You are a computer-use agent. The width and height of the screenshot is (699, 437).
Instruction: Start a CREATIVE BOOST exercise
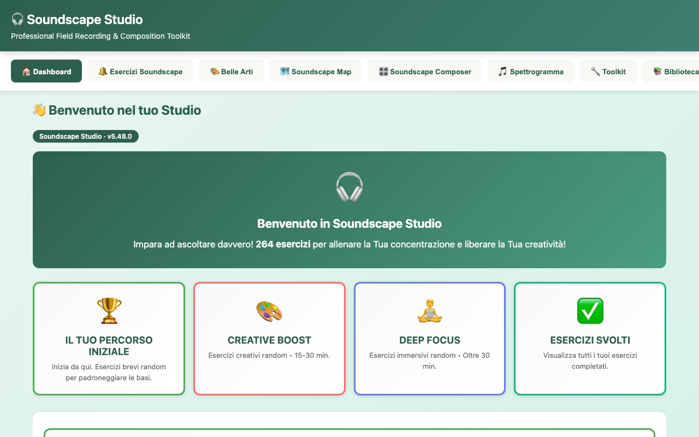click(x=269, y=339)
